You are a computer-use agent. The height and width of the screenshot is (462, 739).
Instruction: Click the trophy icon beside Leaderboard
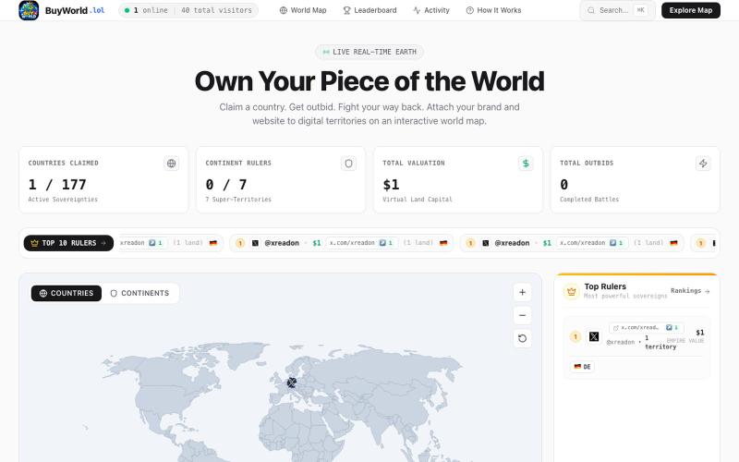347,10
